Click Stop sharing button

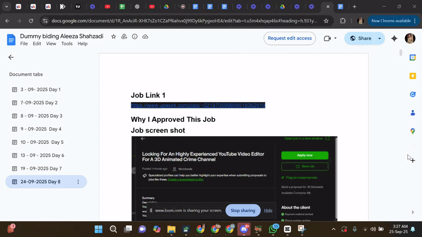243,210
